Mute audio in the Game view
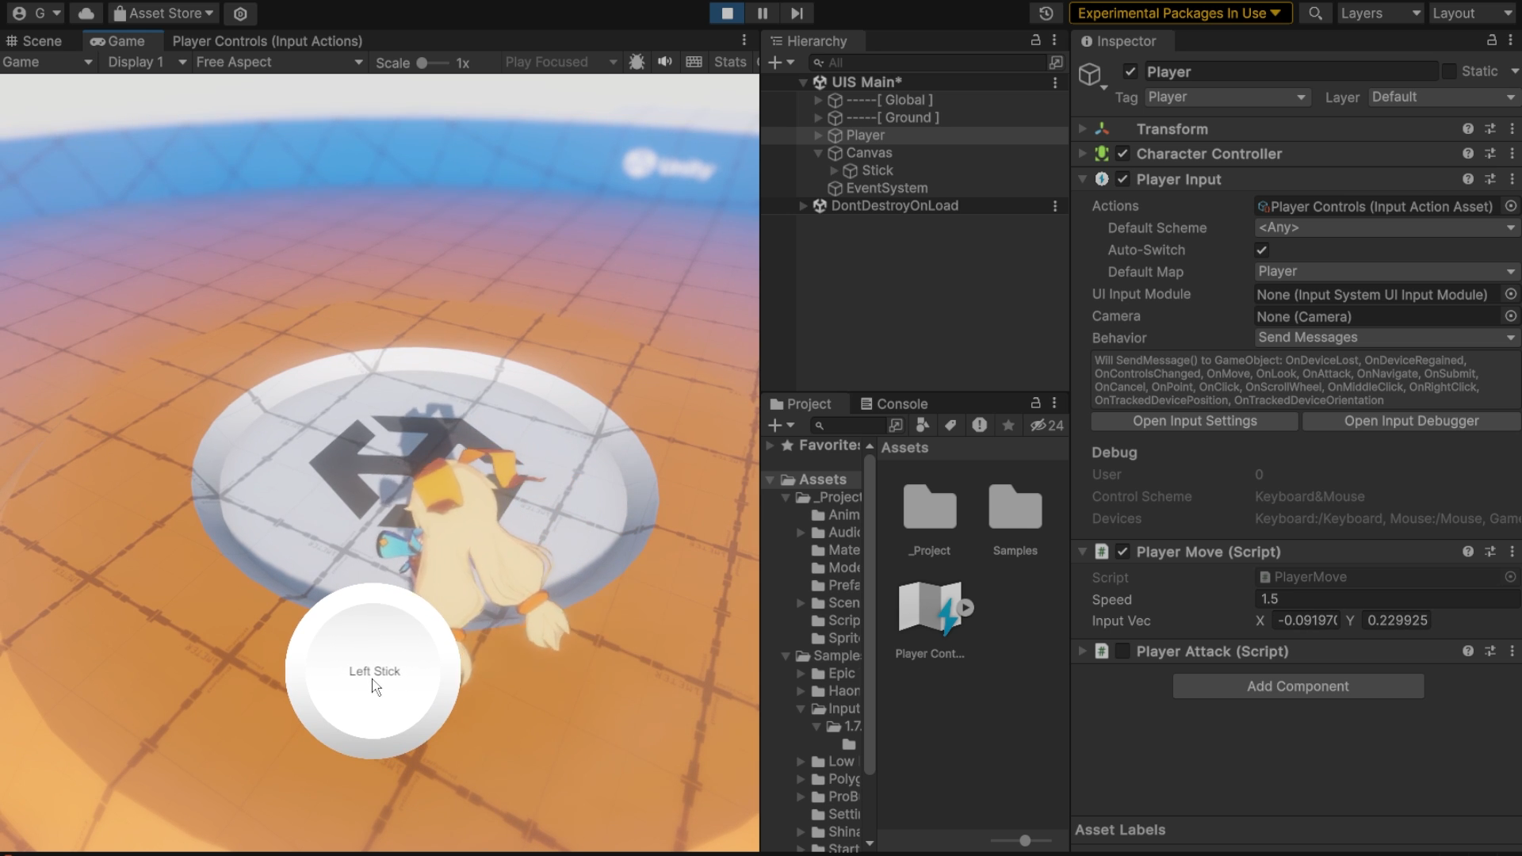This screenshot has height=856, width=1522. pyautogui.click(x=664, y=62)
